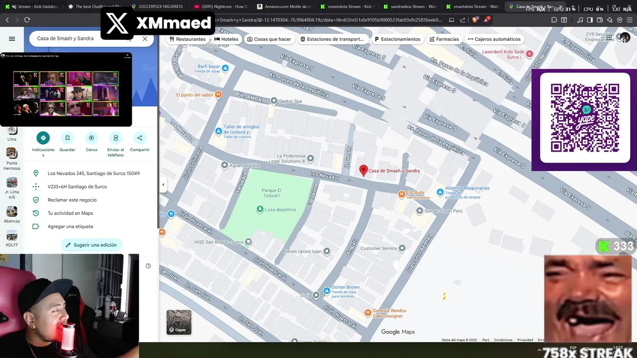Click the plus code V233+6H row
Viewport: 637px width, 358px height.
(91, 186)
